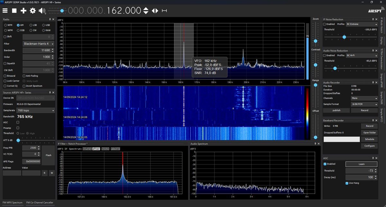
Task: Adjust the Freq PPB stepper
Action: pos(39,148)
